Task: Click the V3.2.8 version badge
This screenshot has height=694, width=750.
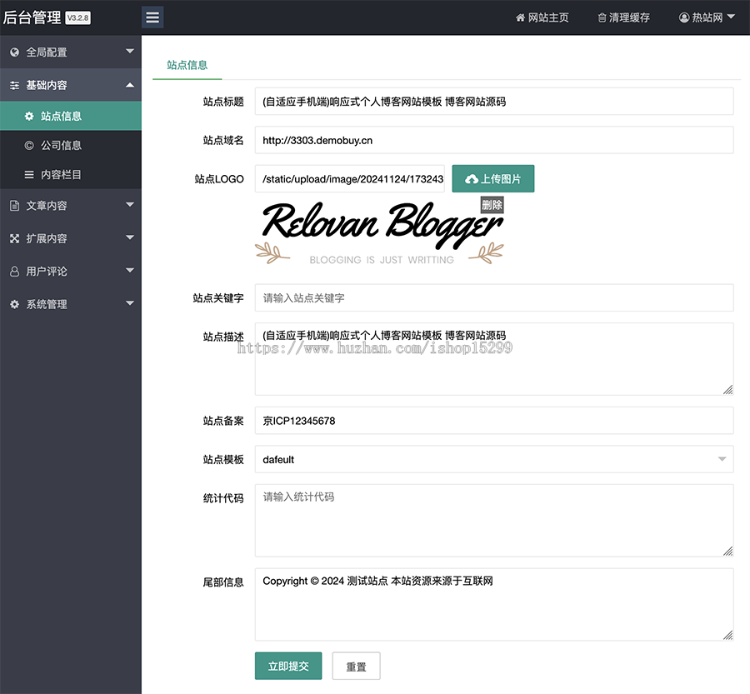Action: 78,17
